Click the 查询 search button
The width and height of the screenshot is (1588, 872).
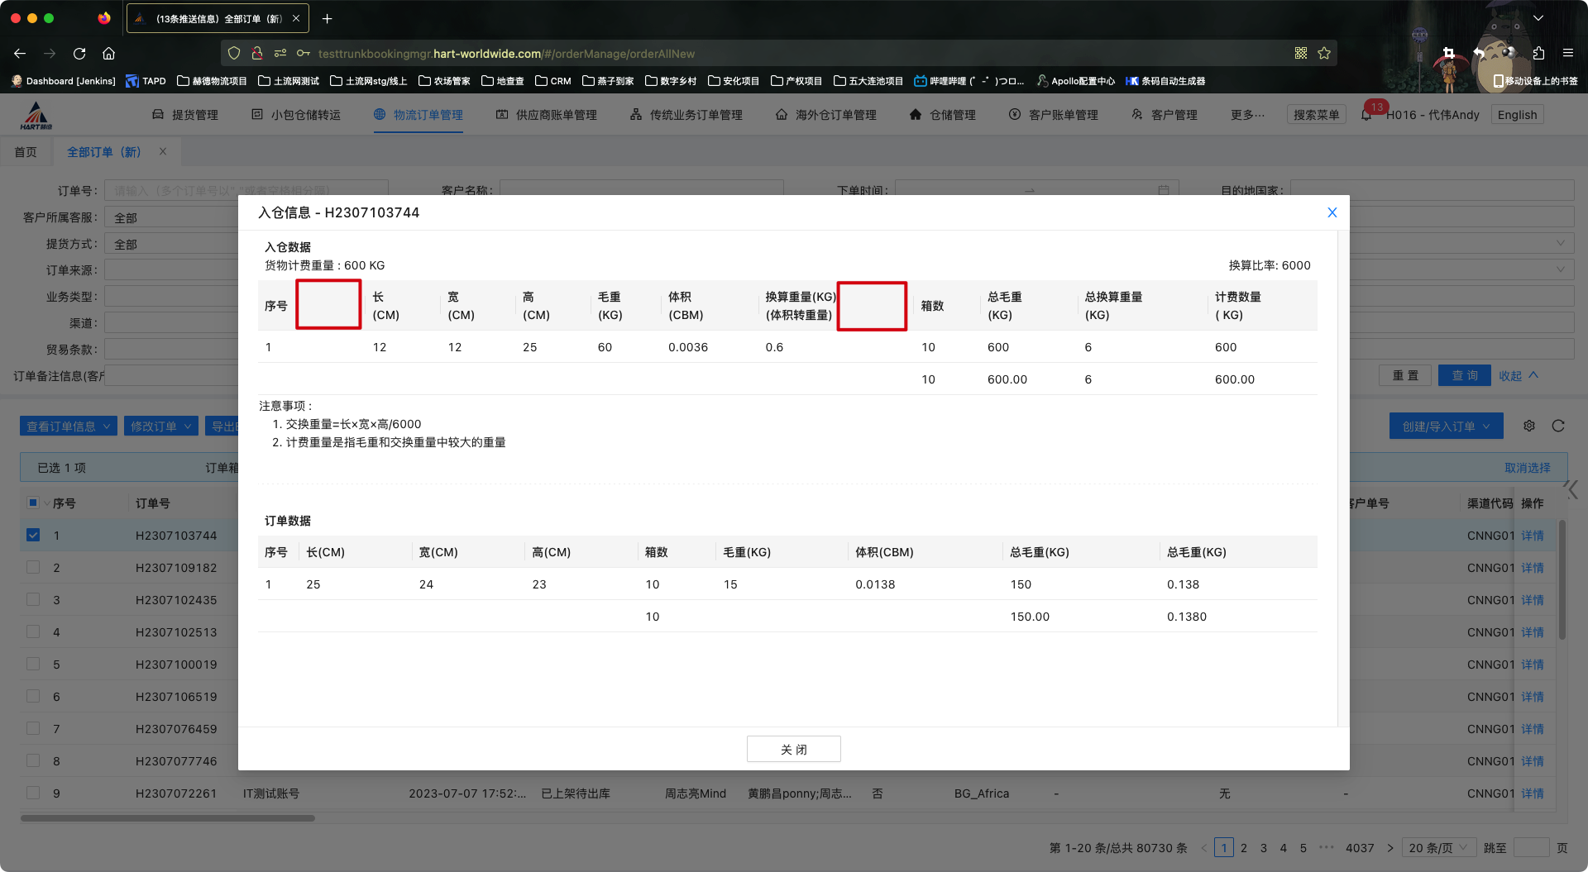[x=1464, y=375]
